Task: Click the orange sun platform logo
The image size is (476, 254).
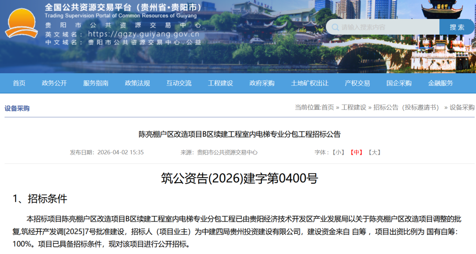Action: click(x=21, y=23)
